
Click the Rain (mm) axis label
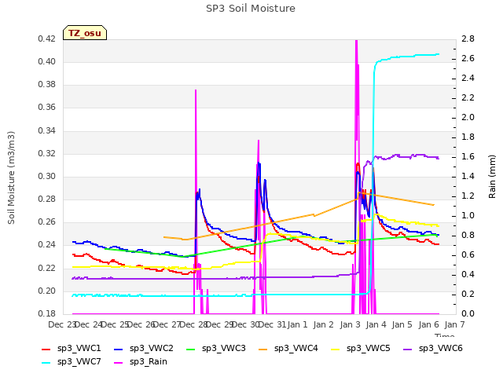(x=492, y=177)
